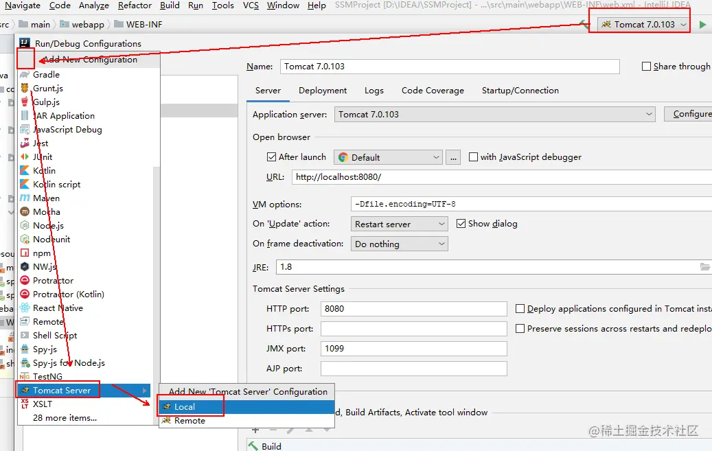712x451 pixels.
Task: Click the URL input field
Action: coord(502,177)
